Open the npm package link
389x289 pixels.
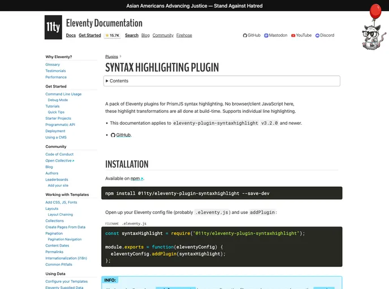coord(137,178)
